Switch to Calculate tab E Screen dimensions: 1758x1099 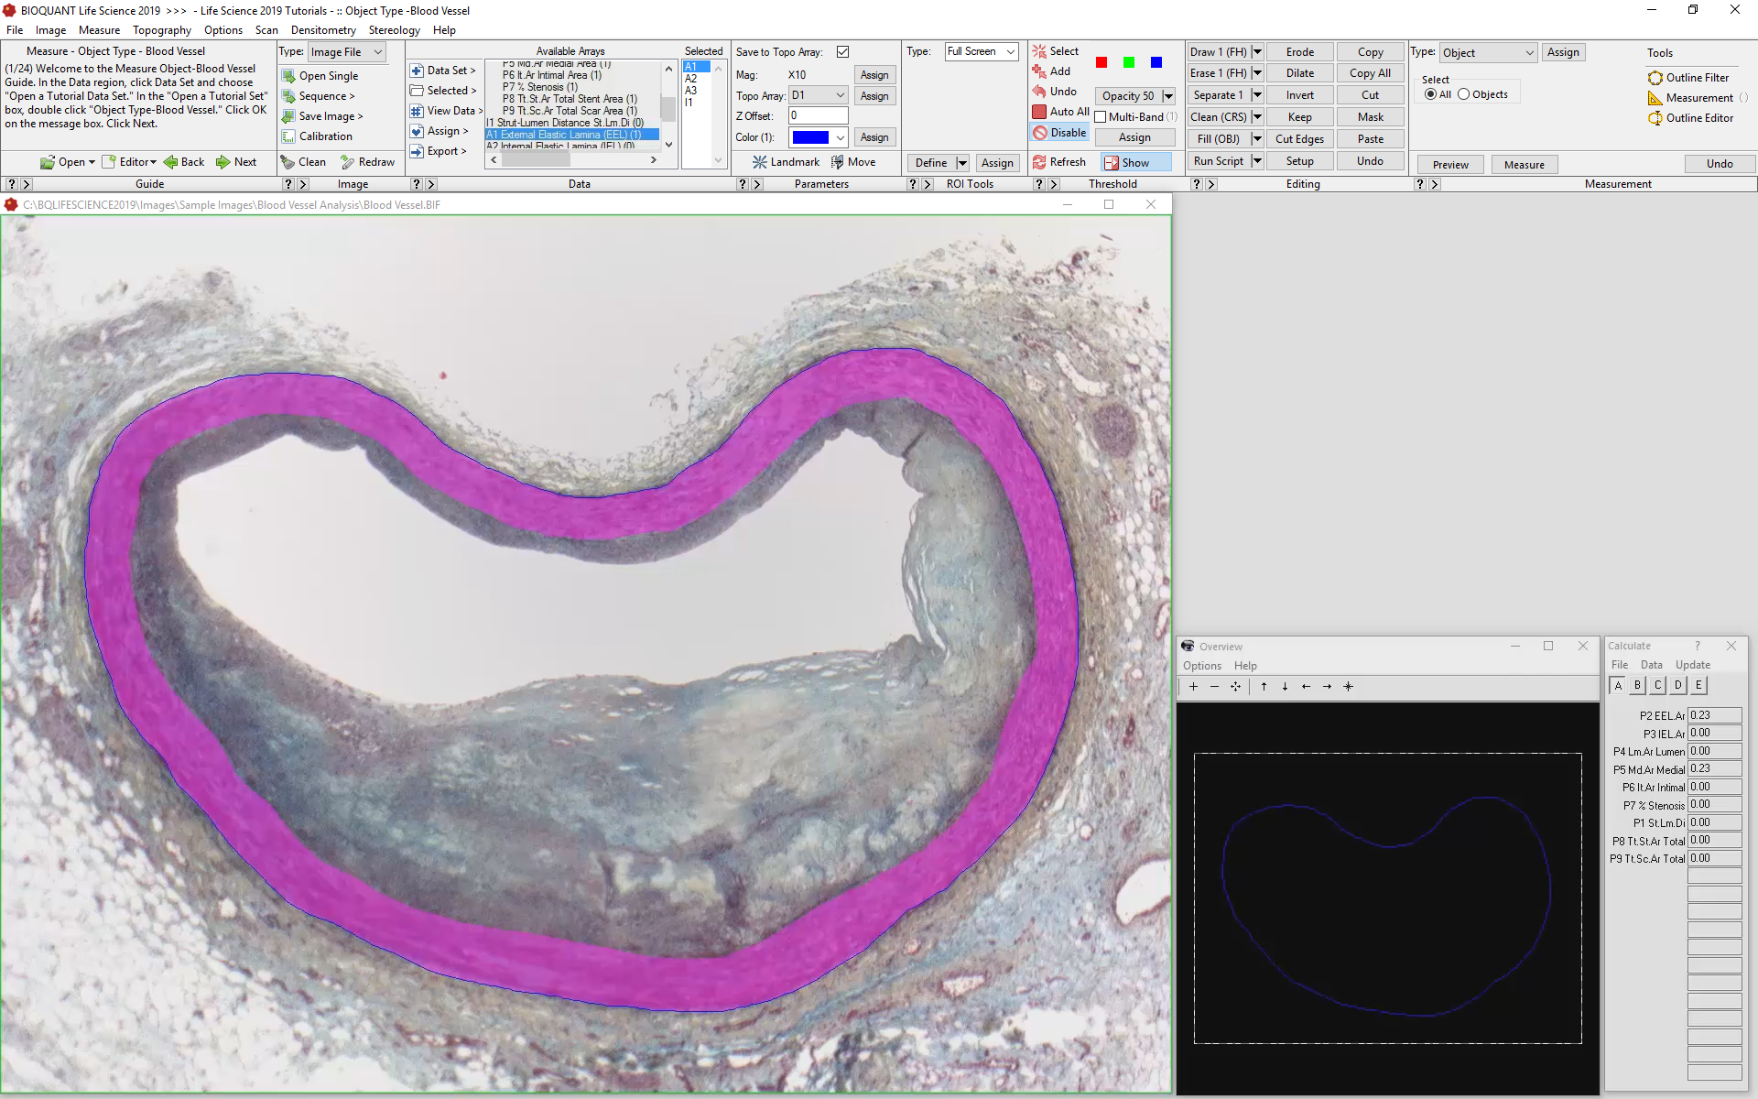(1698, 685)
